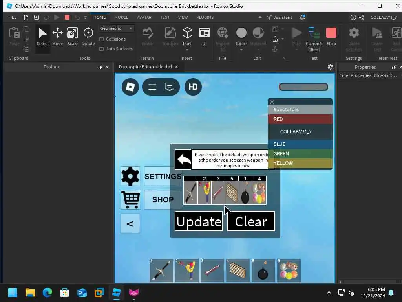402x302 pixels.
Task: Click the back arrow in the weapon order panel
Action: pyautogui.click(x=183, y=160)
